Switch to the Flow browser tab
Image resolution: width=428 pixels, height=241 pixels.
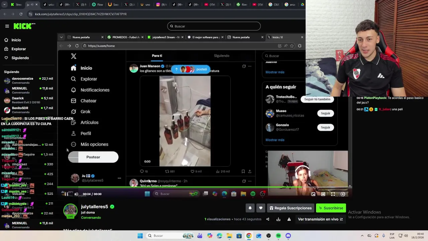(x=98, y=5)
